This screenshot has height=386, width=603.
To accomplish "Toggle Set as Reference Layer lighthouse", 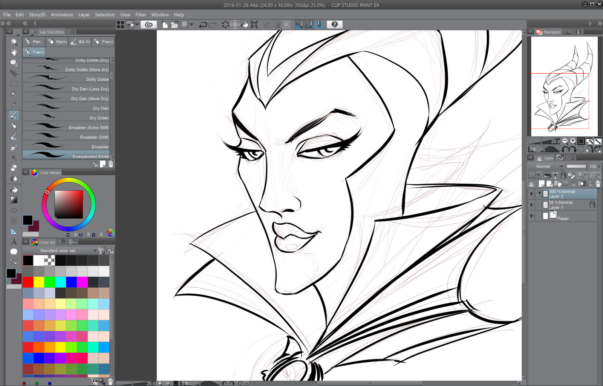I will point(555,175).
